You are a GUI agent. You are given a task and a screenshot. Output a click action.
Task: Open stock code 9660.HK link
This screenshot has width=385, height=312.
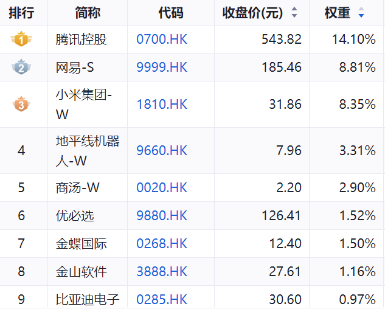click(x=162, y=150)
